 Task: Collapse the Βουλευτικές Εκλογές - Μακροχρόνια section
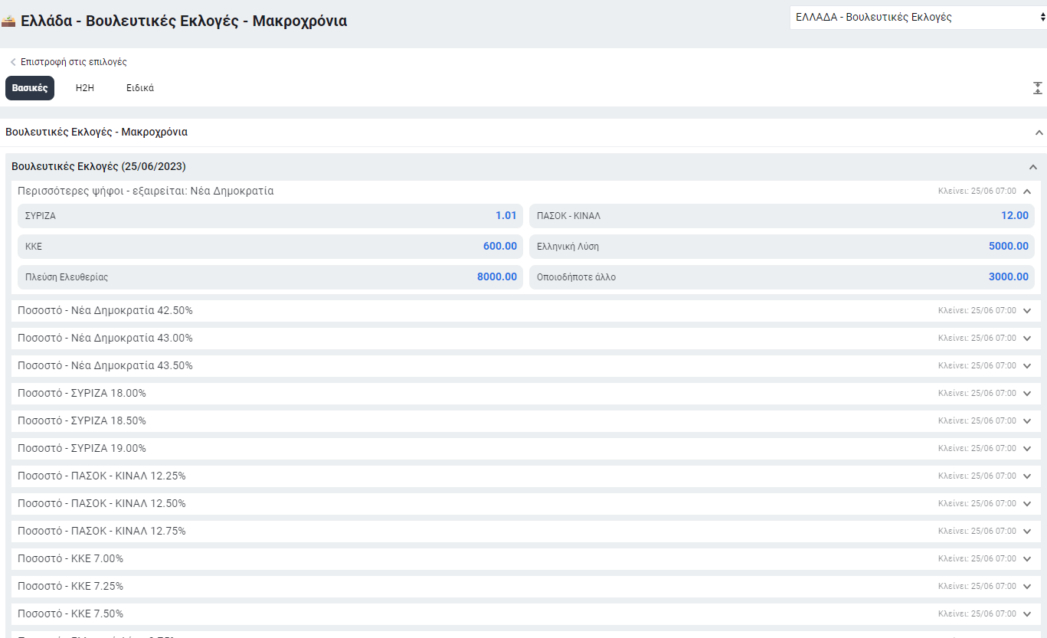(1039, 133)
